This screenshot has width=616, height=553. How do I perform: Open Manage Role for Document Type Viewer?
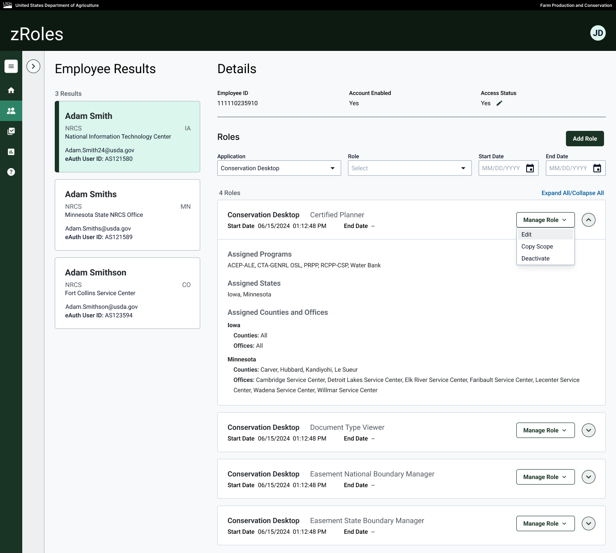(545, 430)
